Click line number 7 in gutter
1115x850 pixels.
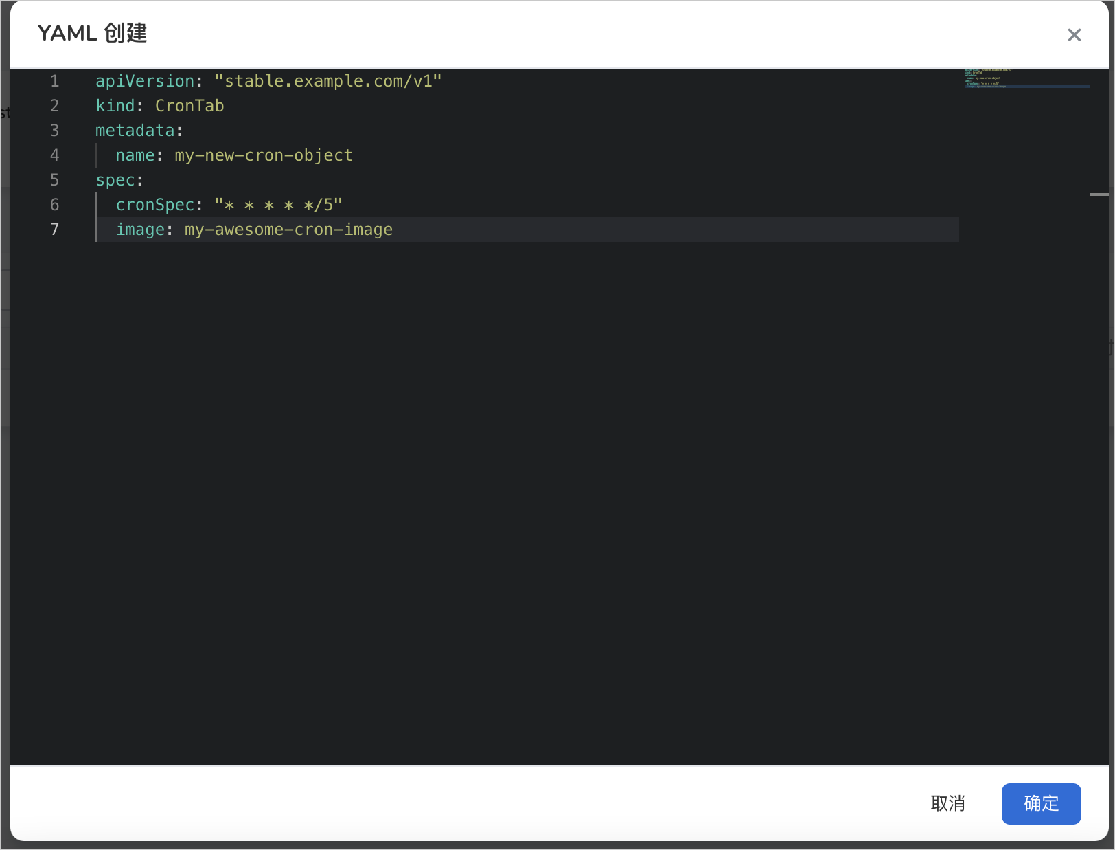click(55, 230)
